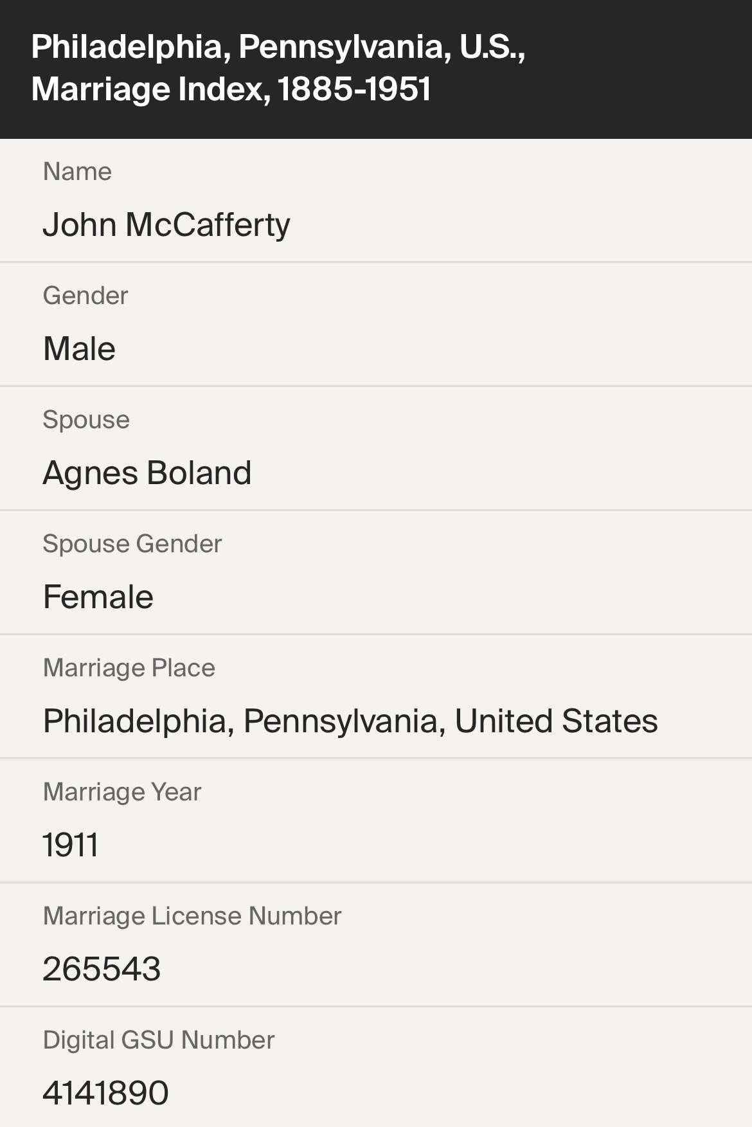Click the Spouse field label
The image size is (752, 1127).
click(86, 420)
